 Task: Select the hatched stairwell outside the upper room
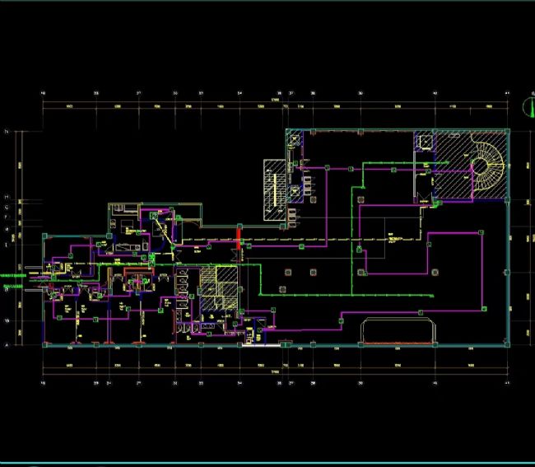(273, 189)
